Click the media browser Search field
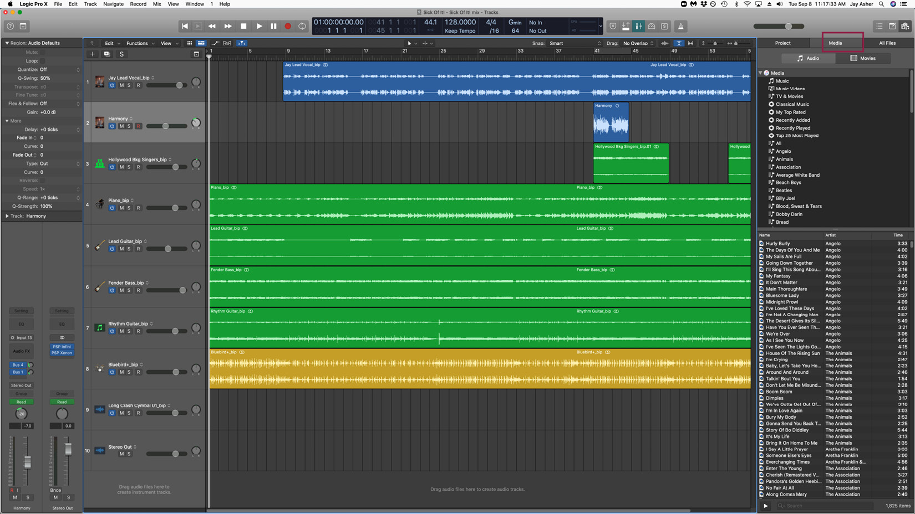This screenshot has height=514, width=915. [823, 506]
